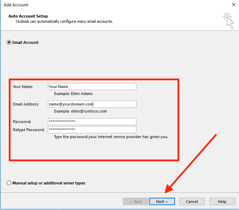Select the Retype Password field
The height and width of the screenshot is (210, 239).
click(92, 130)
